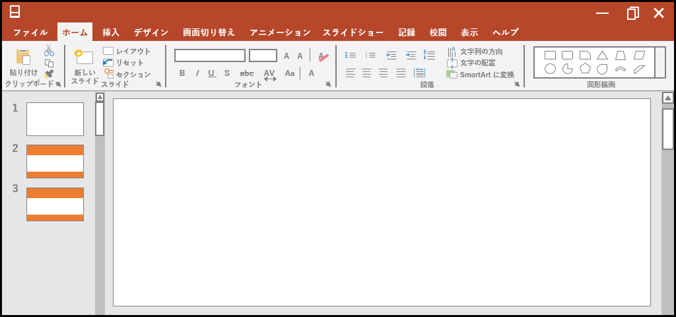Image resolution: width=676 pixels, height=317 pixels.
Task: Toggle bold with the B button
Action: [x=182, y=73]
